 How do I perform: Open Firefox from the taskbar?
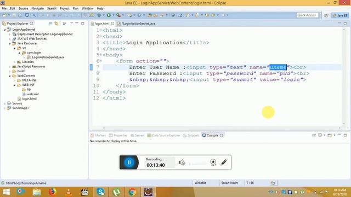(x=53, y=192)
